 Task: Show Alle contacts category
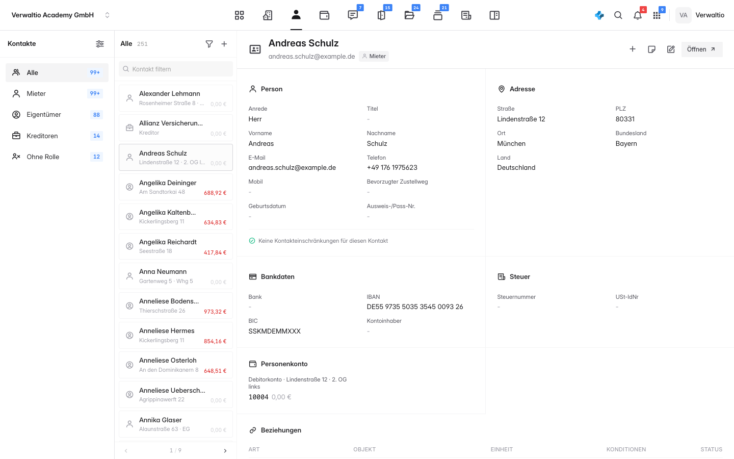click(x=57, y=72)
